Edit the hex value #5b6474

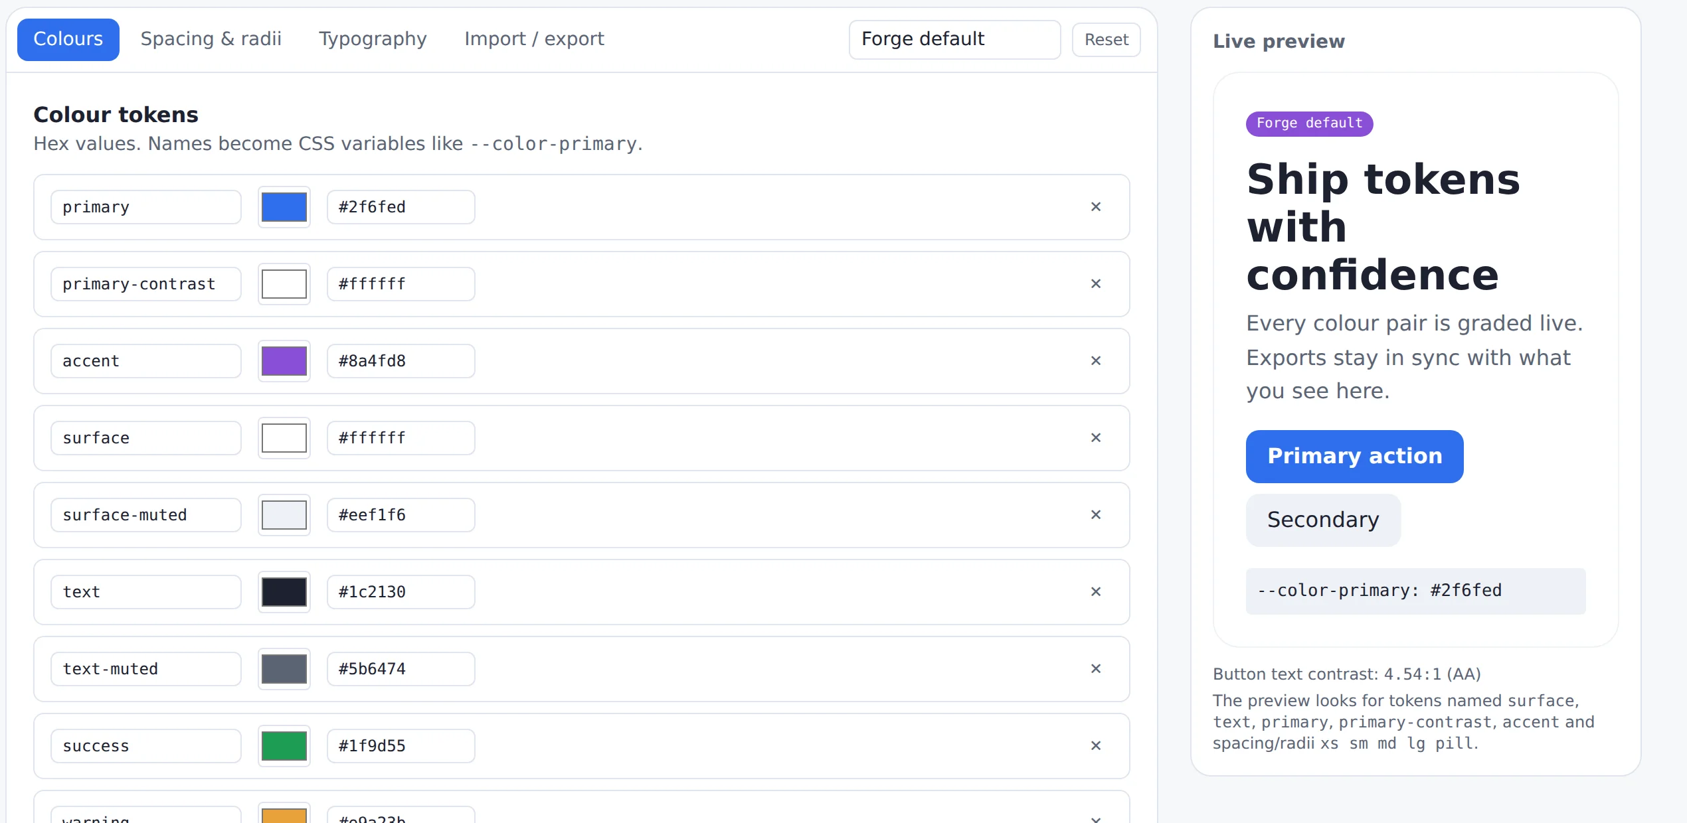[401, 669]
